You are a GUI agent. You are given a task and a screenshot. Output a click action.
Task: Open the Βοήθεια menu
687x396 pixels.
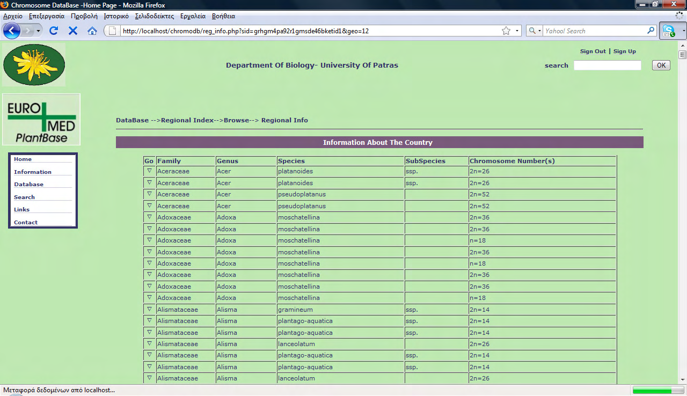pos(223,16)
